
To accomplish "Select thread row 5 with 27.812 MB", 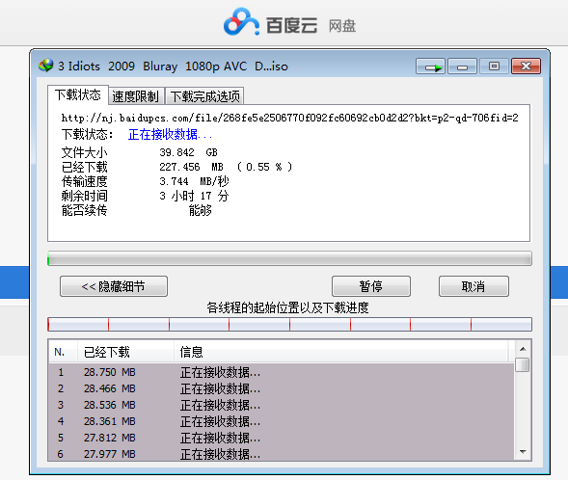I will [x=281, y=438].
